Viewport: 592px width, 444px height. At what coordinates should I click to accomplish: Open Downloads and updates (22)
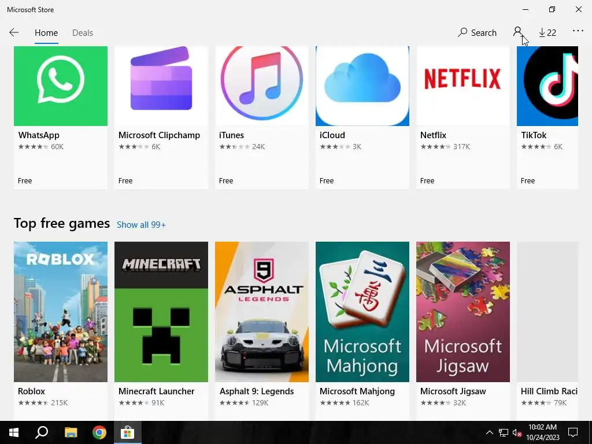coord(547,32)
